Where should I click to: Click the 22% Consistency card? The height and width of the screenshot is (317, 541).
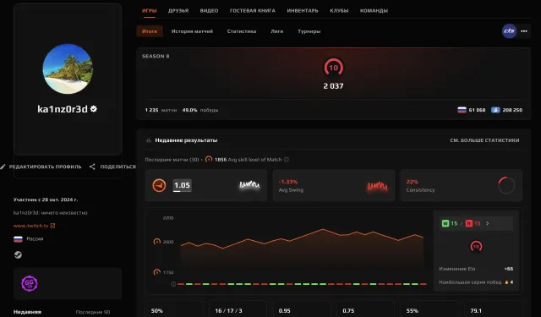[461, 185]
